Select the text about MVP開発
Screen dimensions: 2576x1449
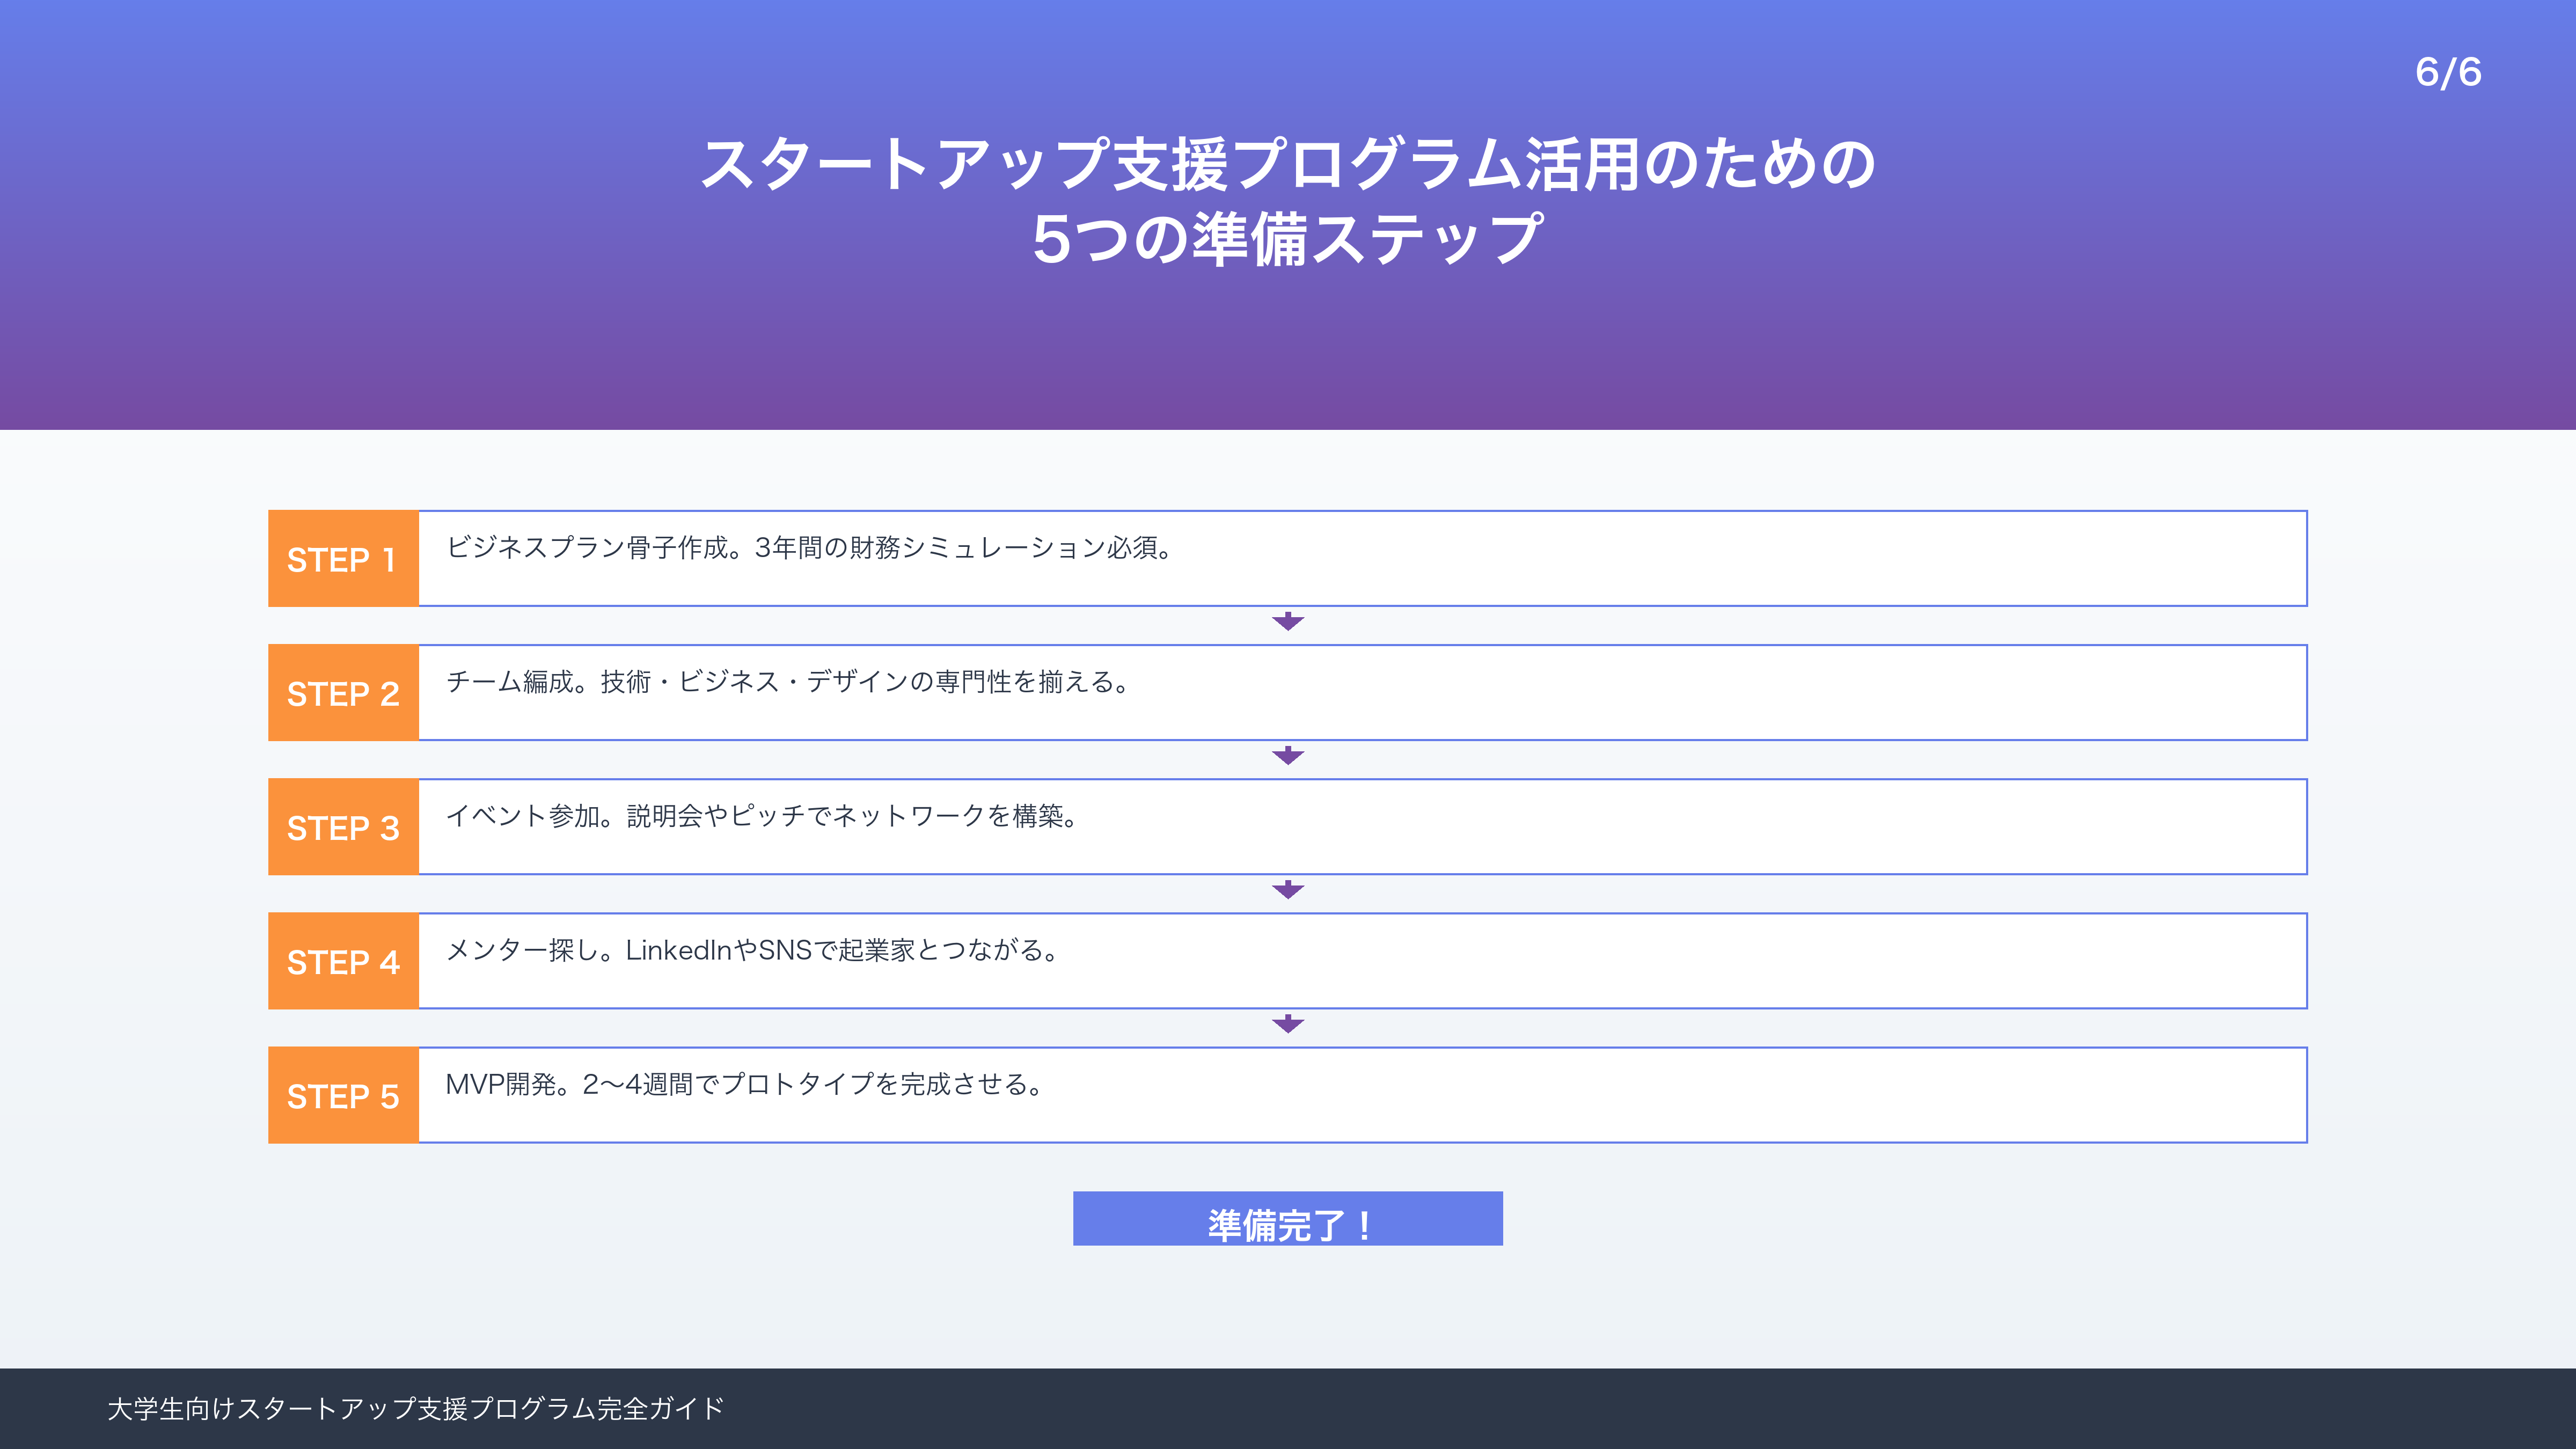tap(745, 1084)
